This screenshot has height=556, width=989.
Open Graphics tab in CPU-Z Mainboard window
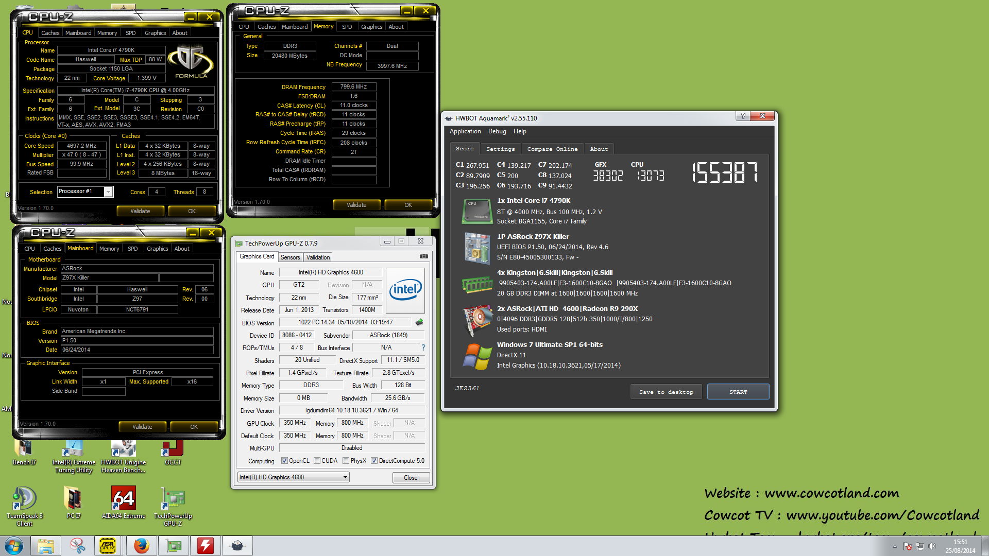(158, 249)
